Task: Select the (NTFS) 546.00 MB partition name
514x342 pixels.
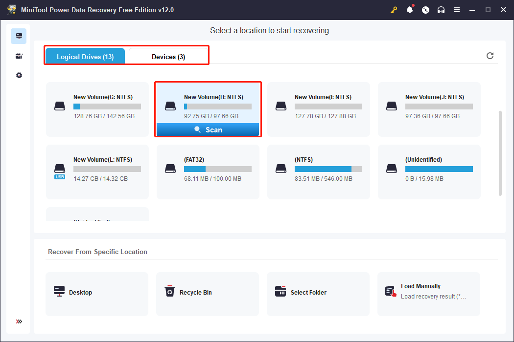Action: coord(304,159)
